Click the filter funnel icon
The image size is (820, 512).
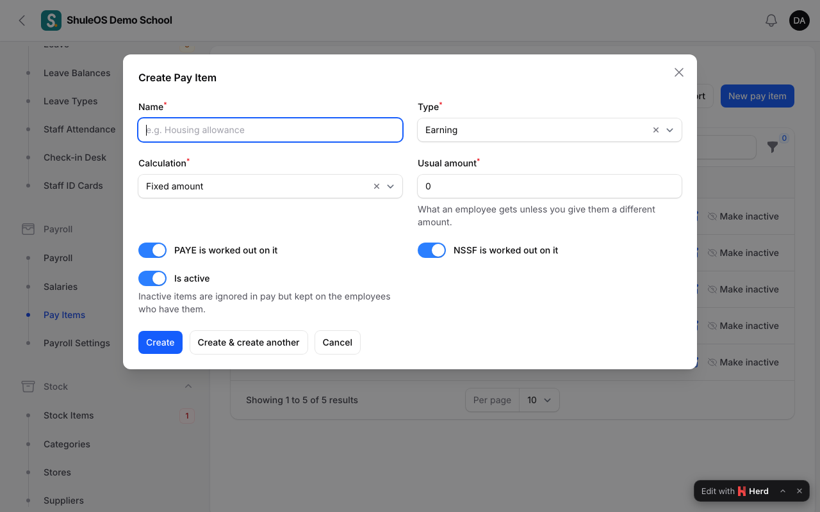click(x=773, y=147)
